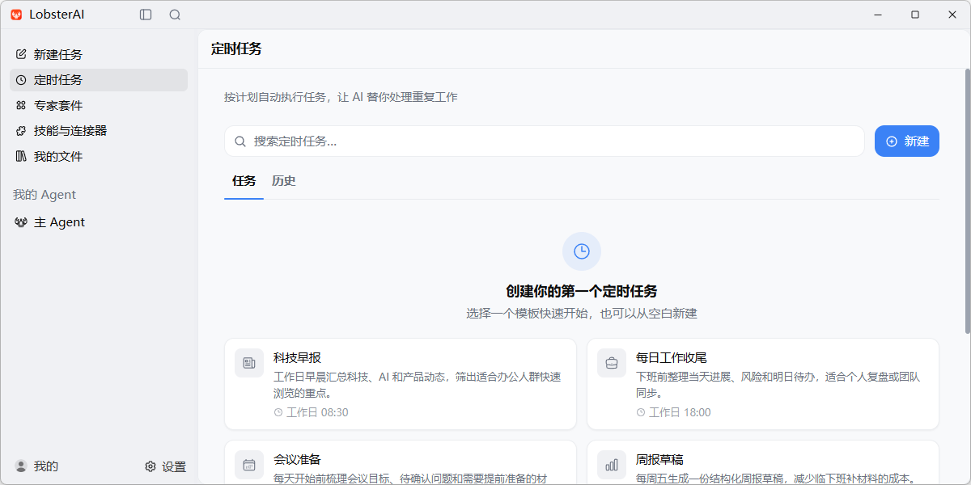Viewport: 971px width, 485px height.
Task: Click the 我的文件 library icon
Action: 21,156
